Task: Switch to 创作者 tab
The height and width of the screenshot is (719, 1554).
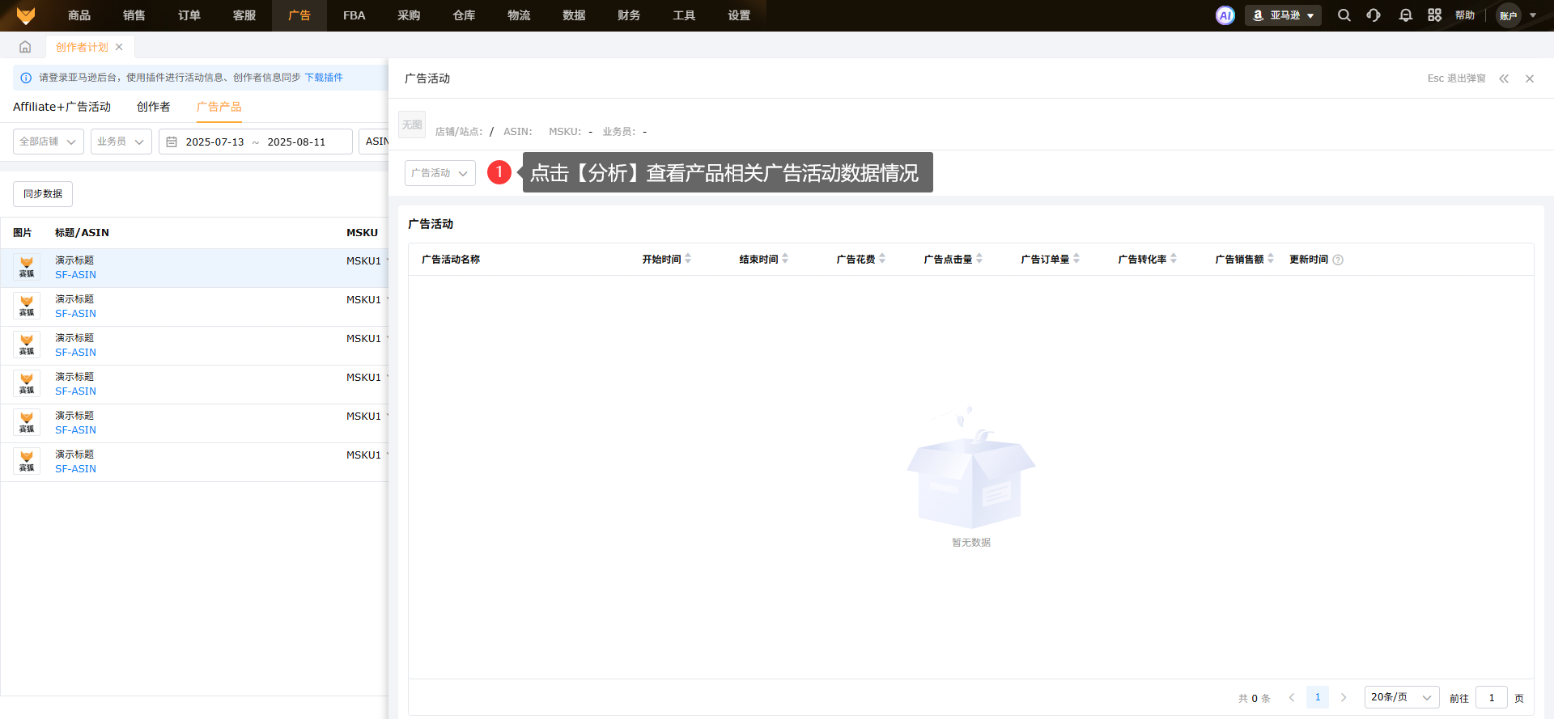Action: click(154, 107)
